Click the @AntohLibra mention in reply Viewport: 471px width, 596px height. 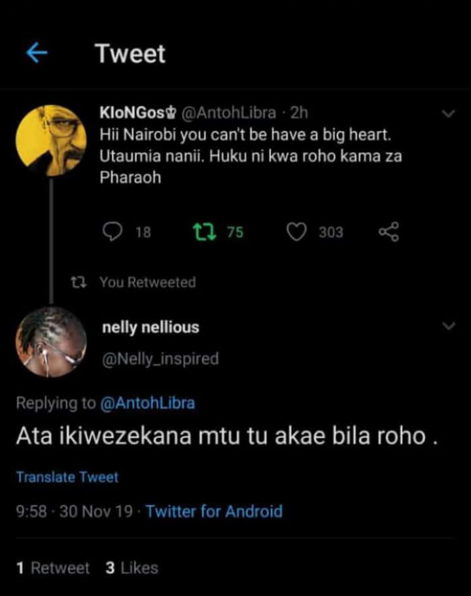(x=147, y=403)
